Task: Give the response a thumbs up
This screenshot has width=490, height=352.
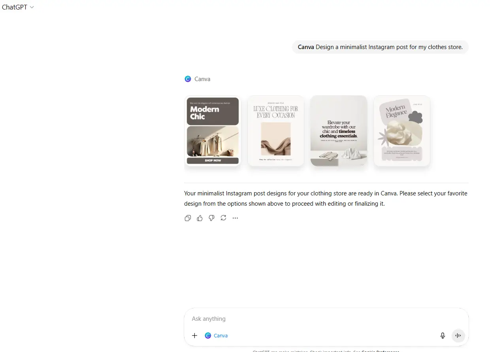Action: (200, 218)
